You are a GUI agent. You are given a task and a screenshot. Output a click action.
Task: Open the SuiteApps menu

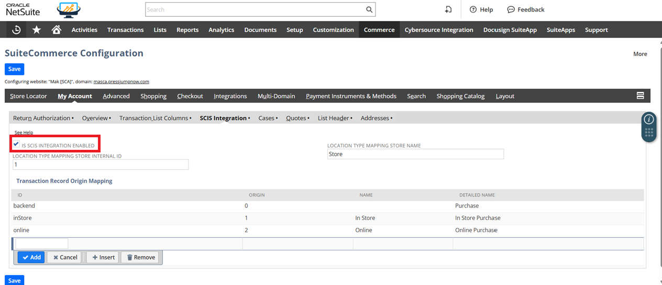561,30
